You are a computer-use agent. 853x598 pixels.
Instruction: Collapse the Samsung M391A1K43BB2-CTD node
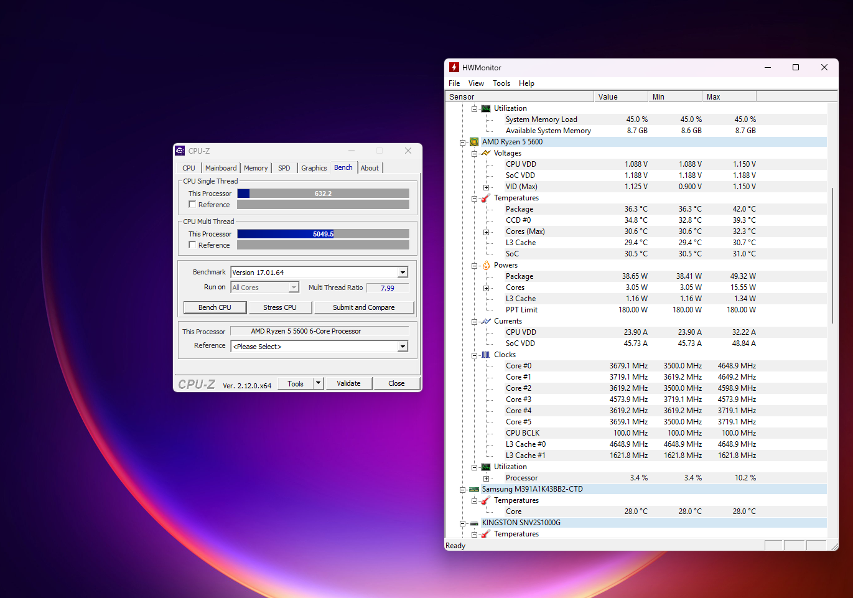(462, 490)
